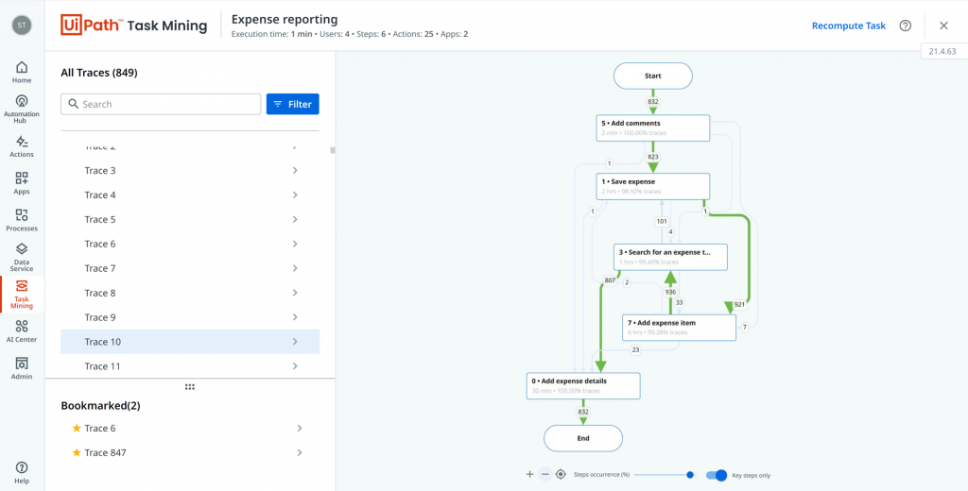This screenshot has width=968, height=491.
Task: Expand Trace 8 chevron
Action: click(295, 293)
